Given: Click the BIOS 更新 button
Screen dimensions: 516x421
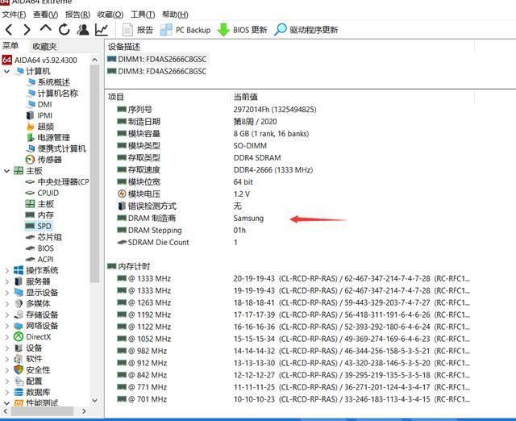Looking at the screenshot, I should (x=242, y=30).
